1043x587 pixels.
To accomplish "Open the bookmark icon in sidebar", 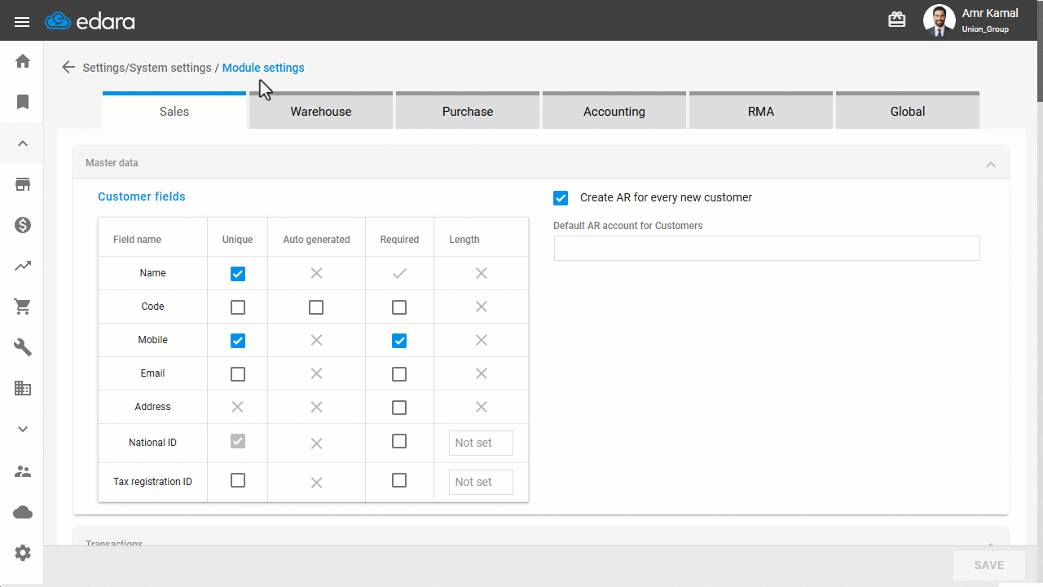I will pos(23,102).
